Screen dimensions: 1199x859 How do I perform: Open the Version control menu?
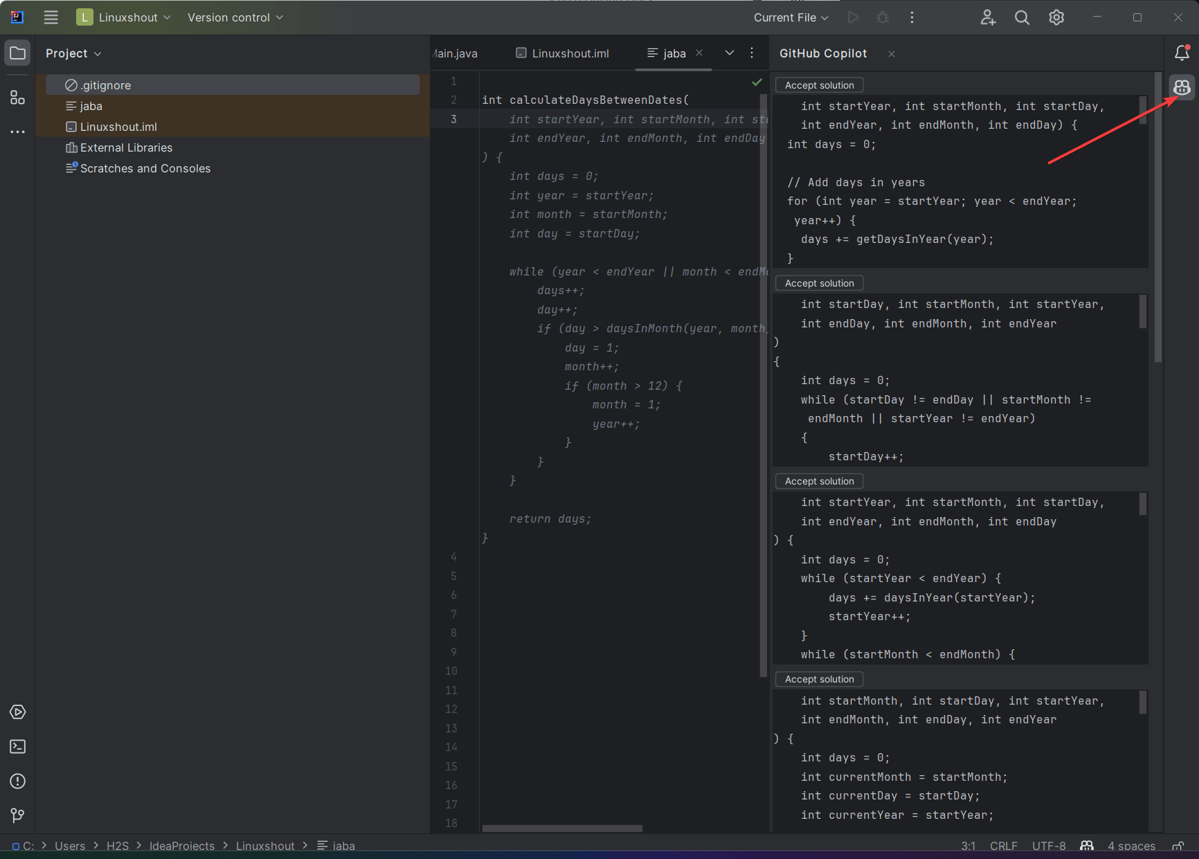tap(234, 17)
